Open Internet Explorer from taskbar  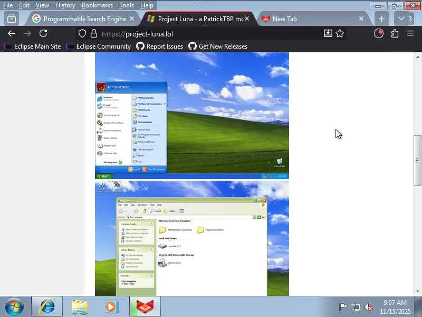[47, 306]
